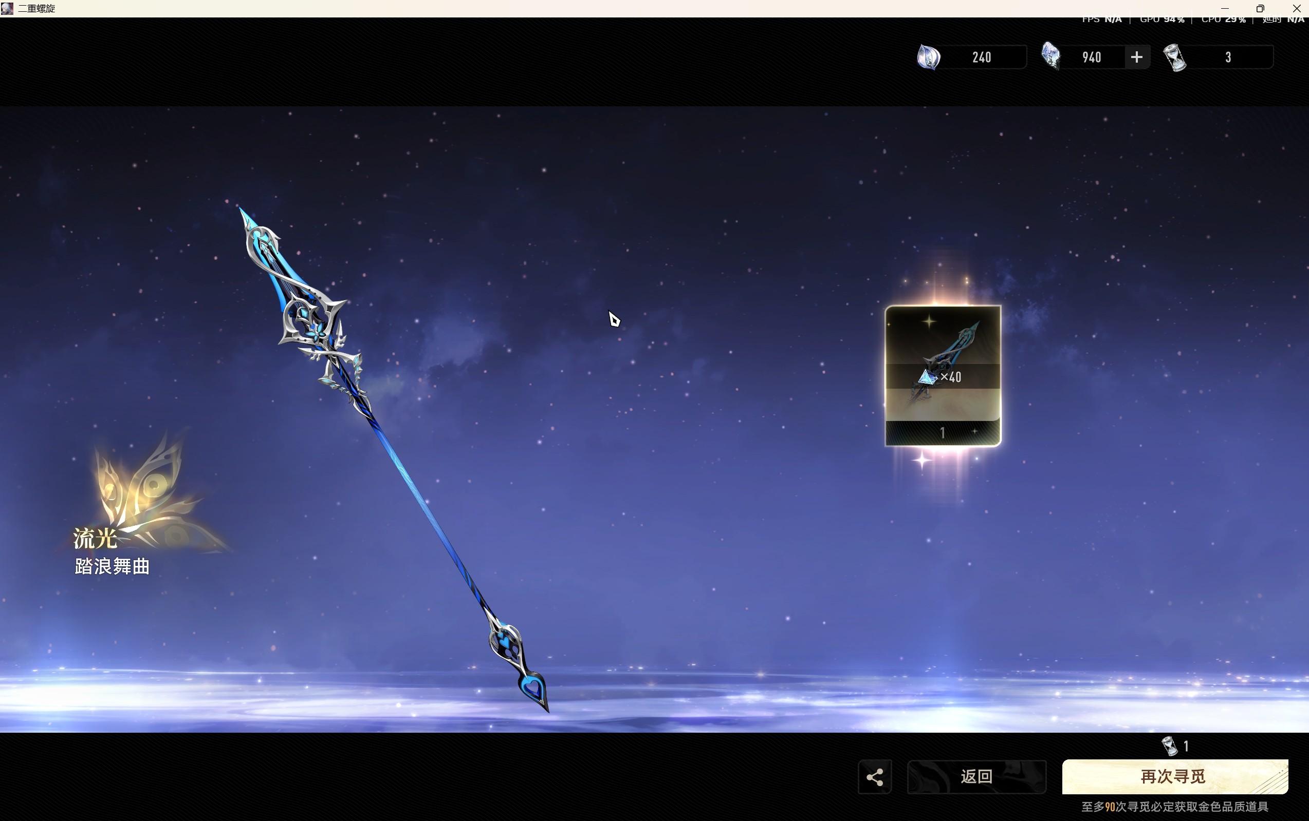Click the 踏浪舞曲 weapon name text
Screen dimensions: 1309x821
click(112, 566)
